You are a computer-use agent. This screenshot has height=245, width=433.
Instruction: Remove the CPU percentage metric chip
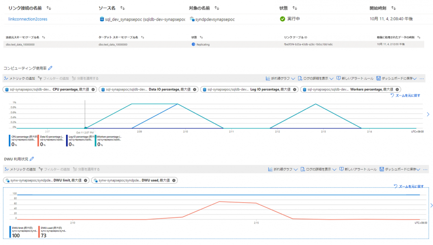click(94, 90)
